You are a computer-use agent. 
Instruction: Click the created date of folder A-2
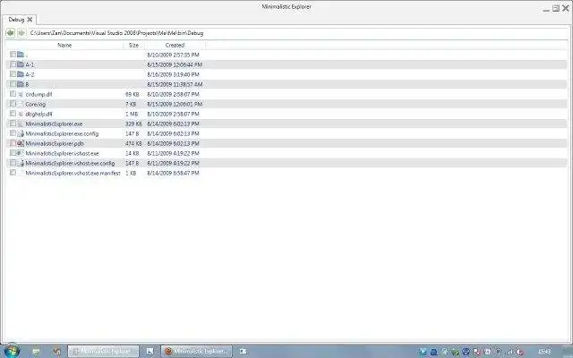[x=173, y=74]
